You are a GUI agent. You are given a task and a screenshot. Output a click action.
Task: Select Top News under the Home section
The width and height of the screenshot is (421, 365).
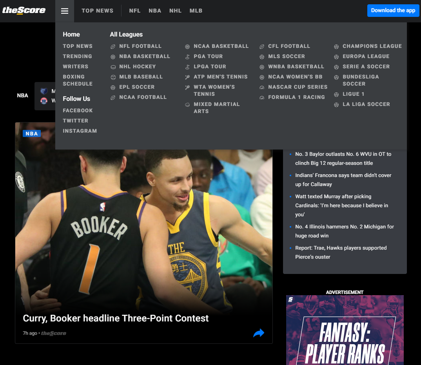78,46
